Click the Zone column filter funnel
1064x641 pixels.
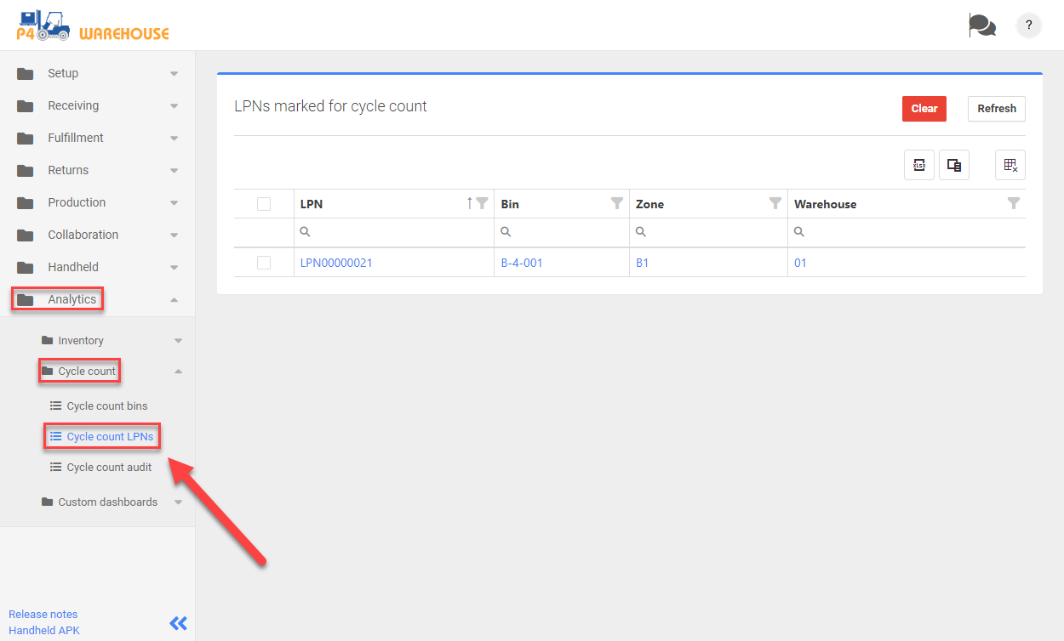[x=775, y=203]
